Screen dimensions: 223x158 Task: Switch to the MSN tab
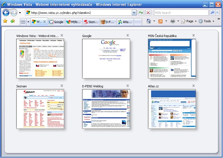(x=74, y=22)
